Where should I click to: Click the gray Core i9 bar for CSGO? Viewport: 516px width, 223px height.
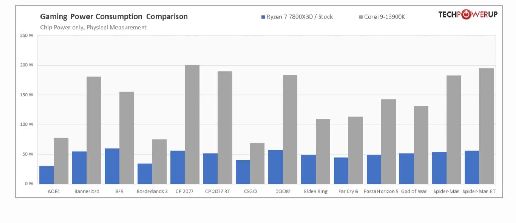pos(257,163)
